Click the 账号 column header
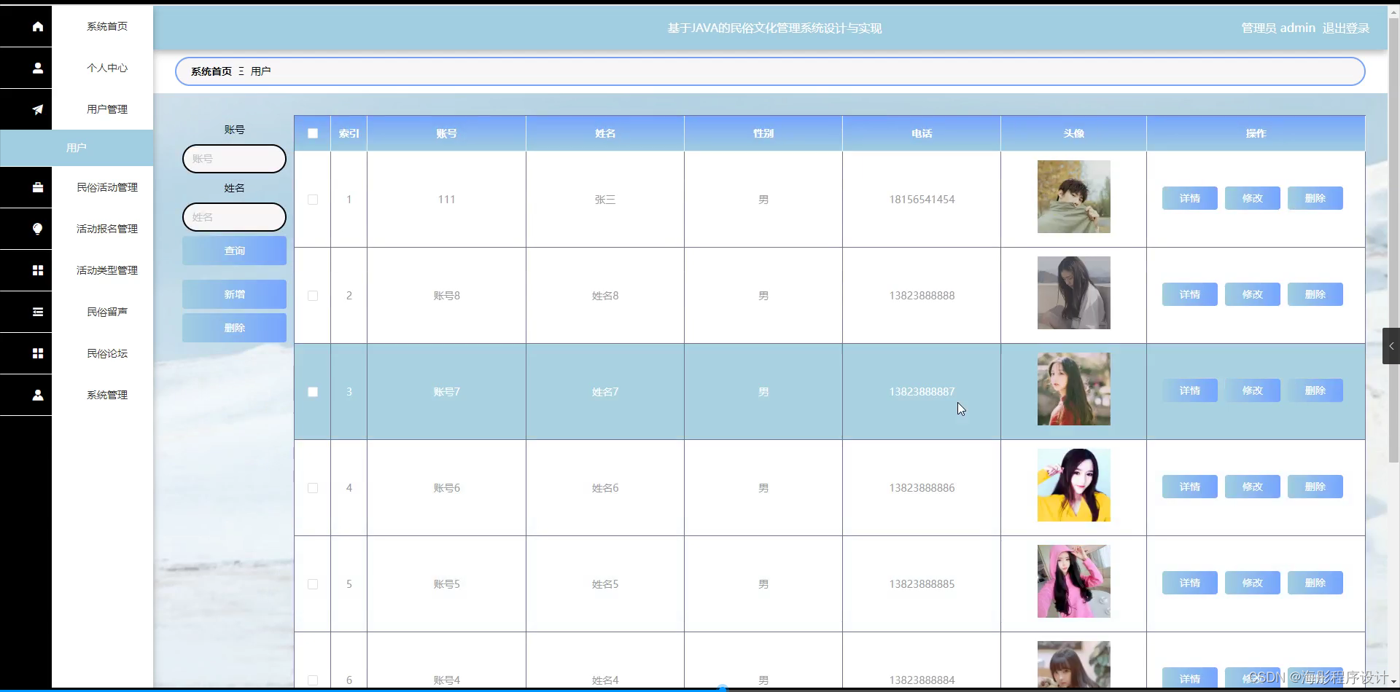The height and width of the screenshot is (692, 1400). click(446, 133)
